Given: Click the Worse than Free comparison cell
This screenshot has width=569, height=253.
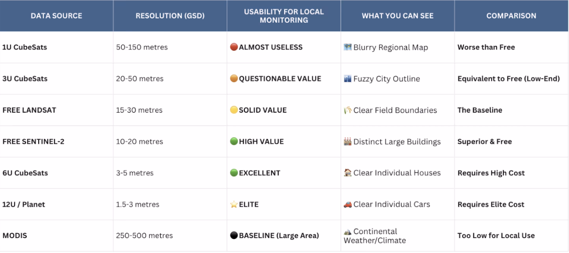Looking at the screenshot, I should tap(486, 47).
